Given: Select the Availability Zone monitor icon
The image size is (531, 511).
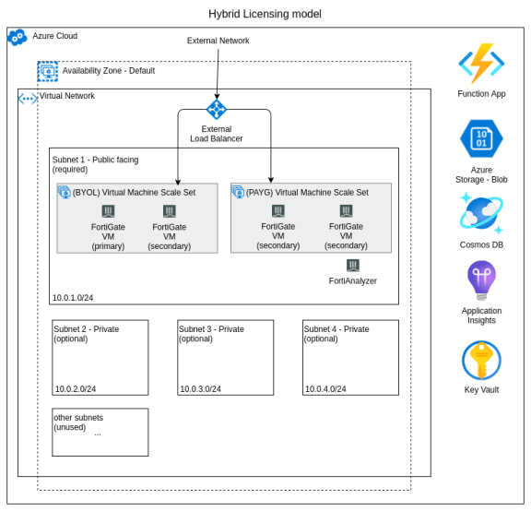Looking at the screenshot, I should 48,72.
